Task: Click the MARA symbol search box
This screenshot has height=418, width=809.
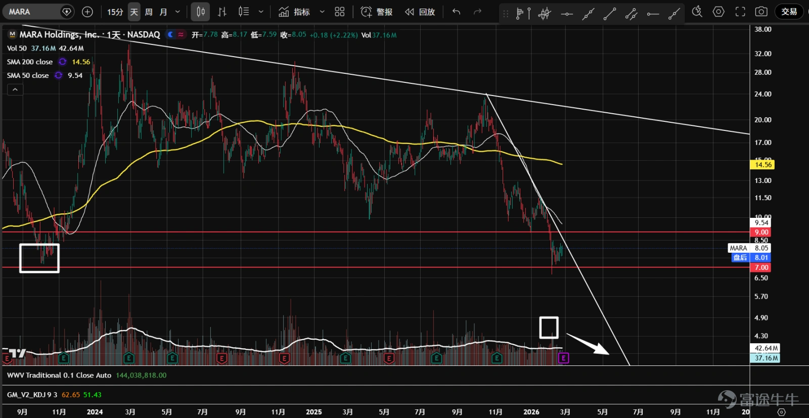Action: pyautogui.click(x=38, y=12)
